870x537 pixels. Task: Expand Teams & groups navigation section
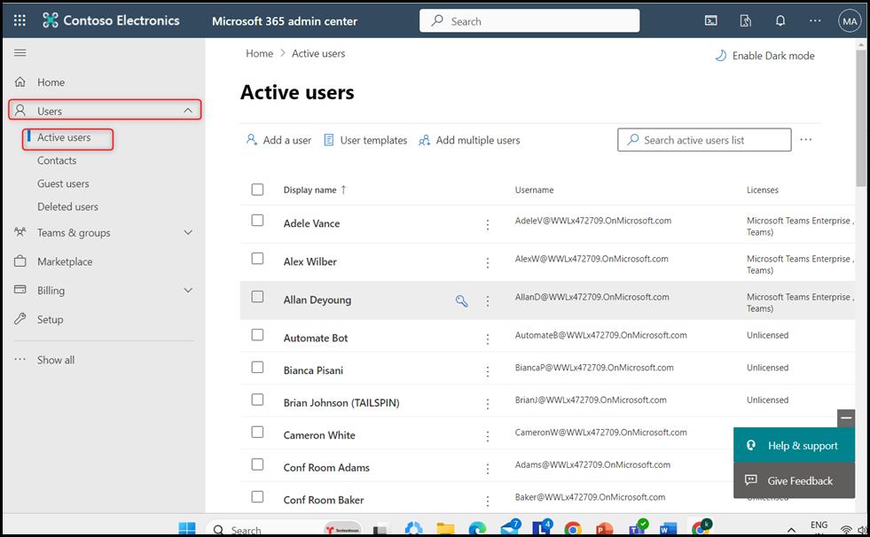click(187, 233)
